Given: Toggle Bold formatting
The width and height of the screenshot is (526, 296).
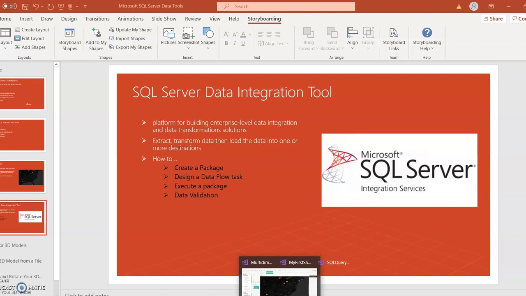Looking at the screenshot, I should [x=226, y=43].
